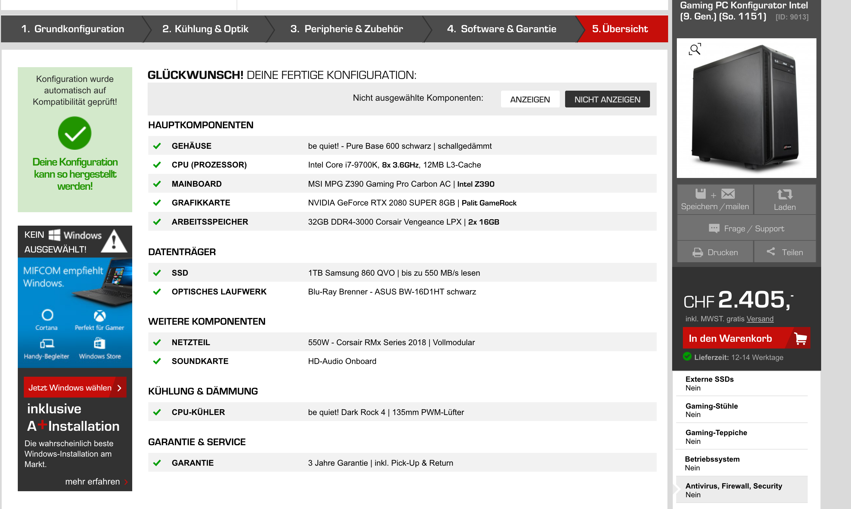The image size is (851, 509).
Task: Click the floppy disk save icon
Action: coord(701,194)
